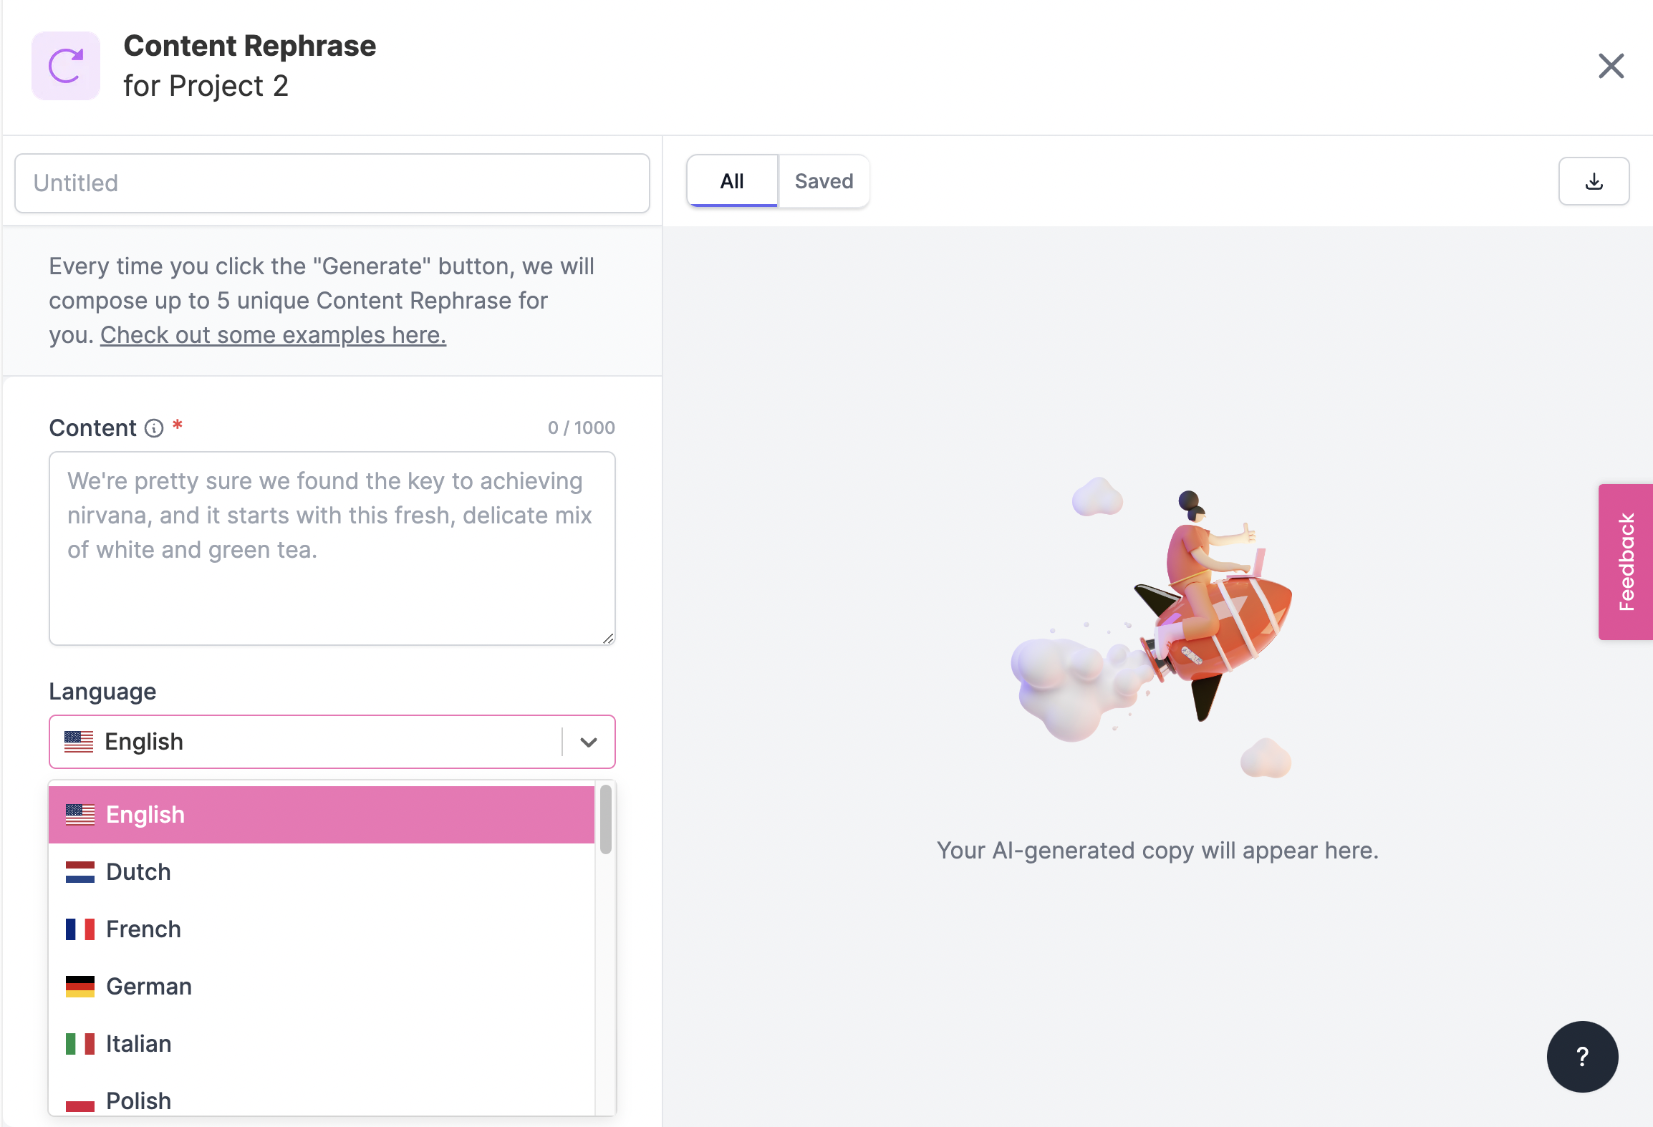The width and height of the screenshot is (1653, 1127).
Task: Open the Feedback side button
Action: point(1626,562)
